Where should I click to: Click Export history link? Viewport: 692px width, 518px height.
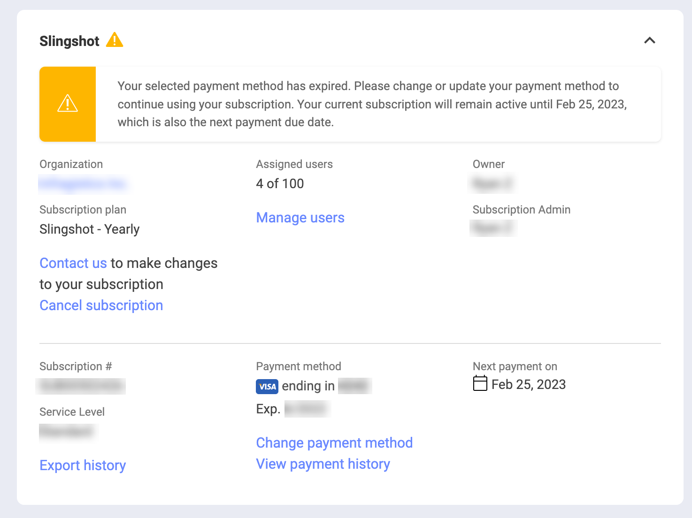(x=83, y=465)
